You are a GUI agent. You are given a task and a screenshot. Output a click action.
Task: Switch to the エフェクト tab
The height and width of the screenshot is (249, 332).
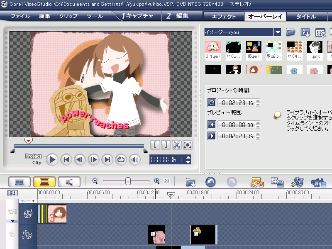point(224,16)
